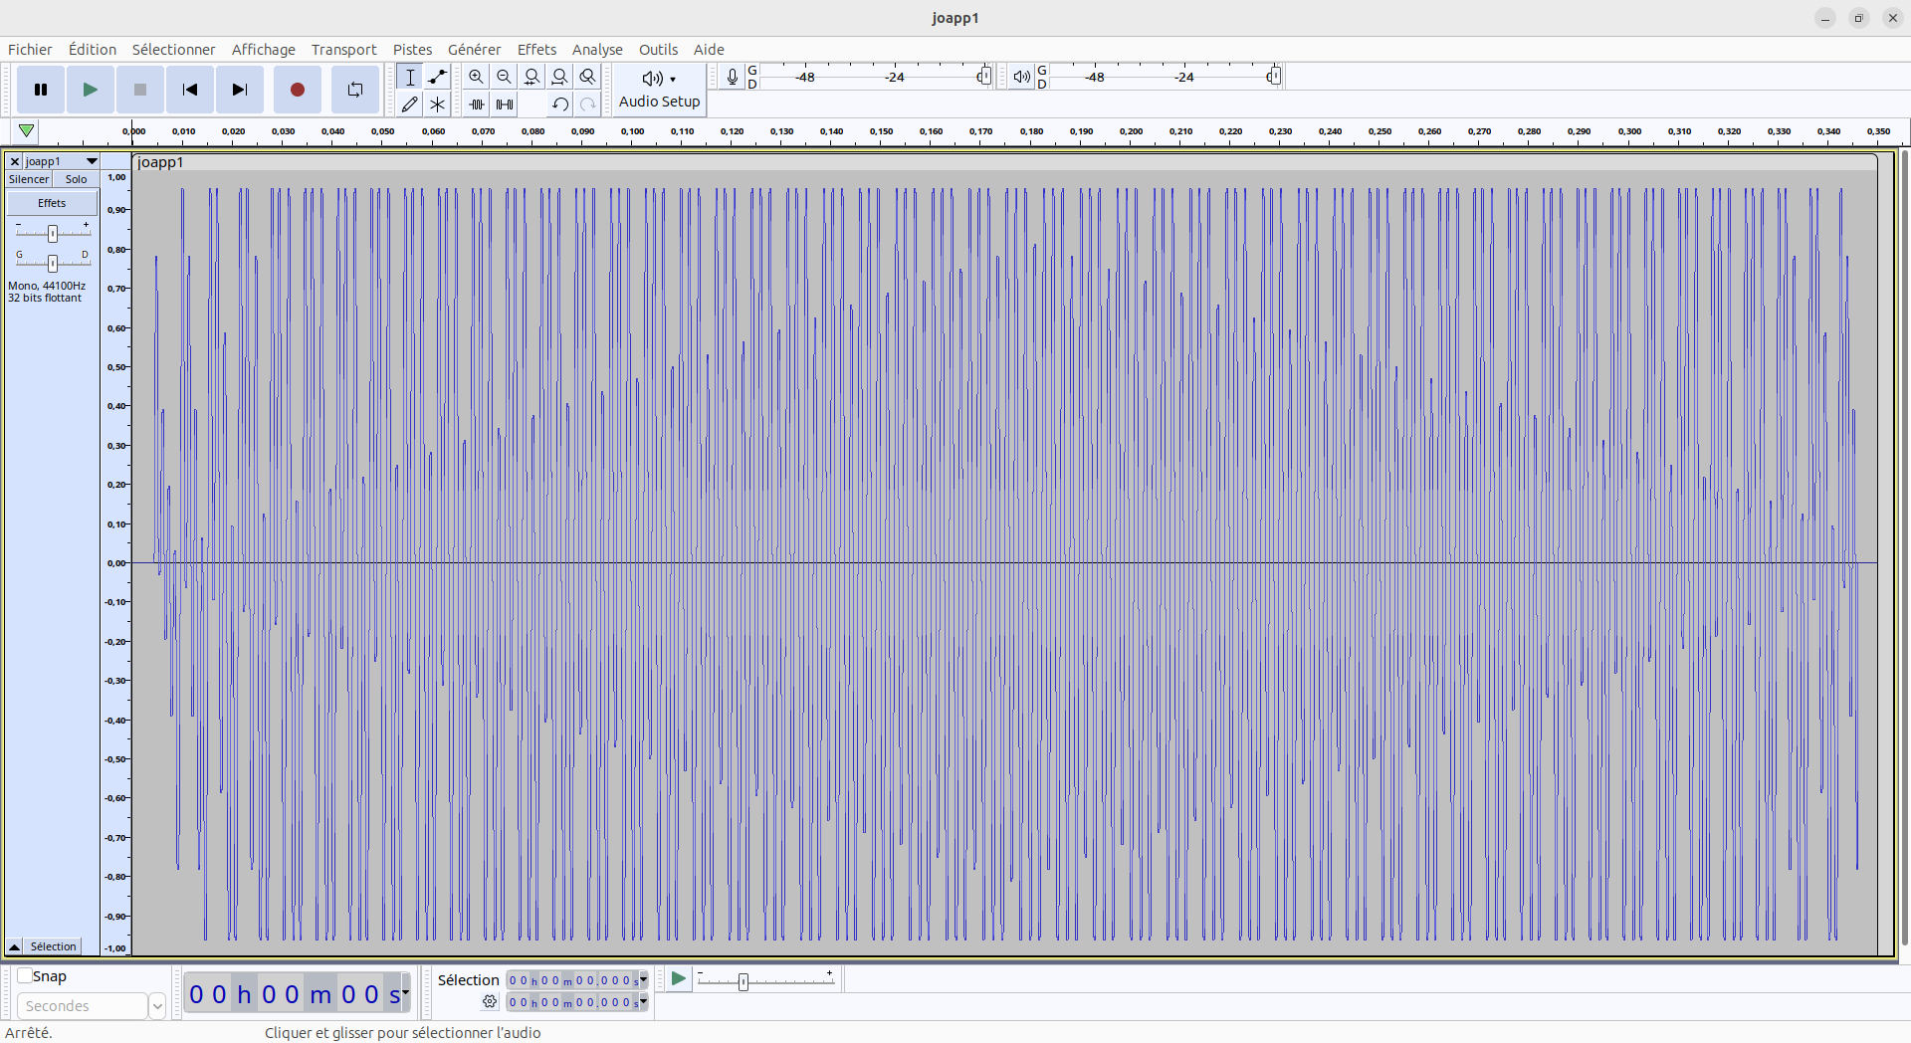
Task: Open the joapp1 track name dropdown
Action: (x=92, y=161)
